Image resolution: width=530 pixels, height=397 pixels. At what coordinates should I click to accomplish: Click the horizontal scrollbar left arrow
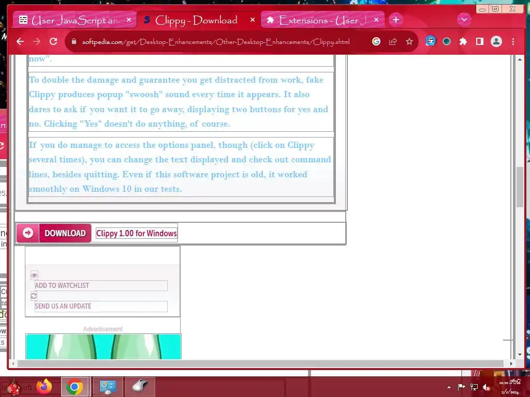13,363
